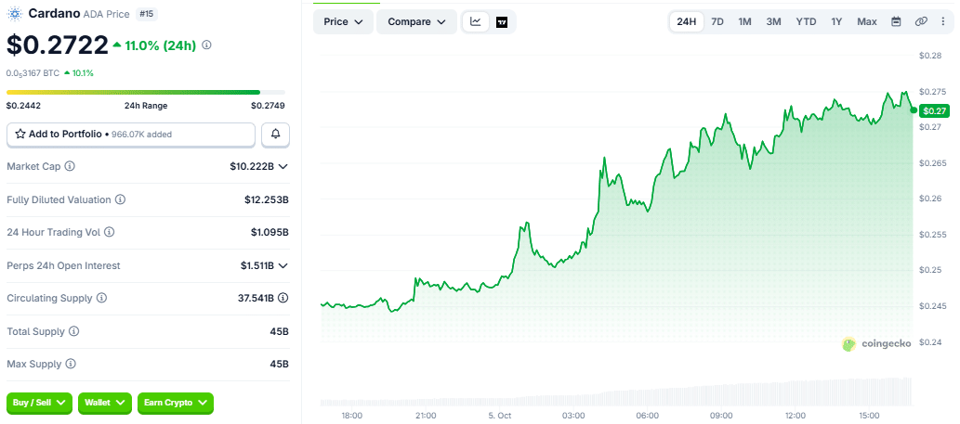Select the 1M time range tab
This screenshot has height=424, width=960.
(x=744, y=21)
